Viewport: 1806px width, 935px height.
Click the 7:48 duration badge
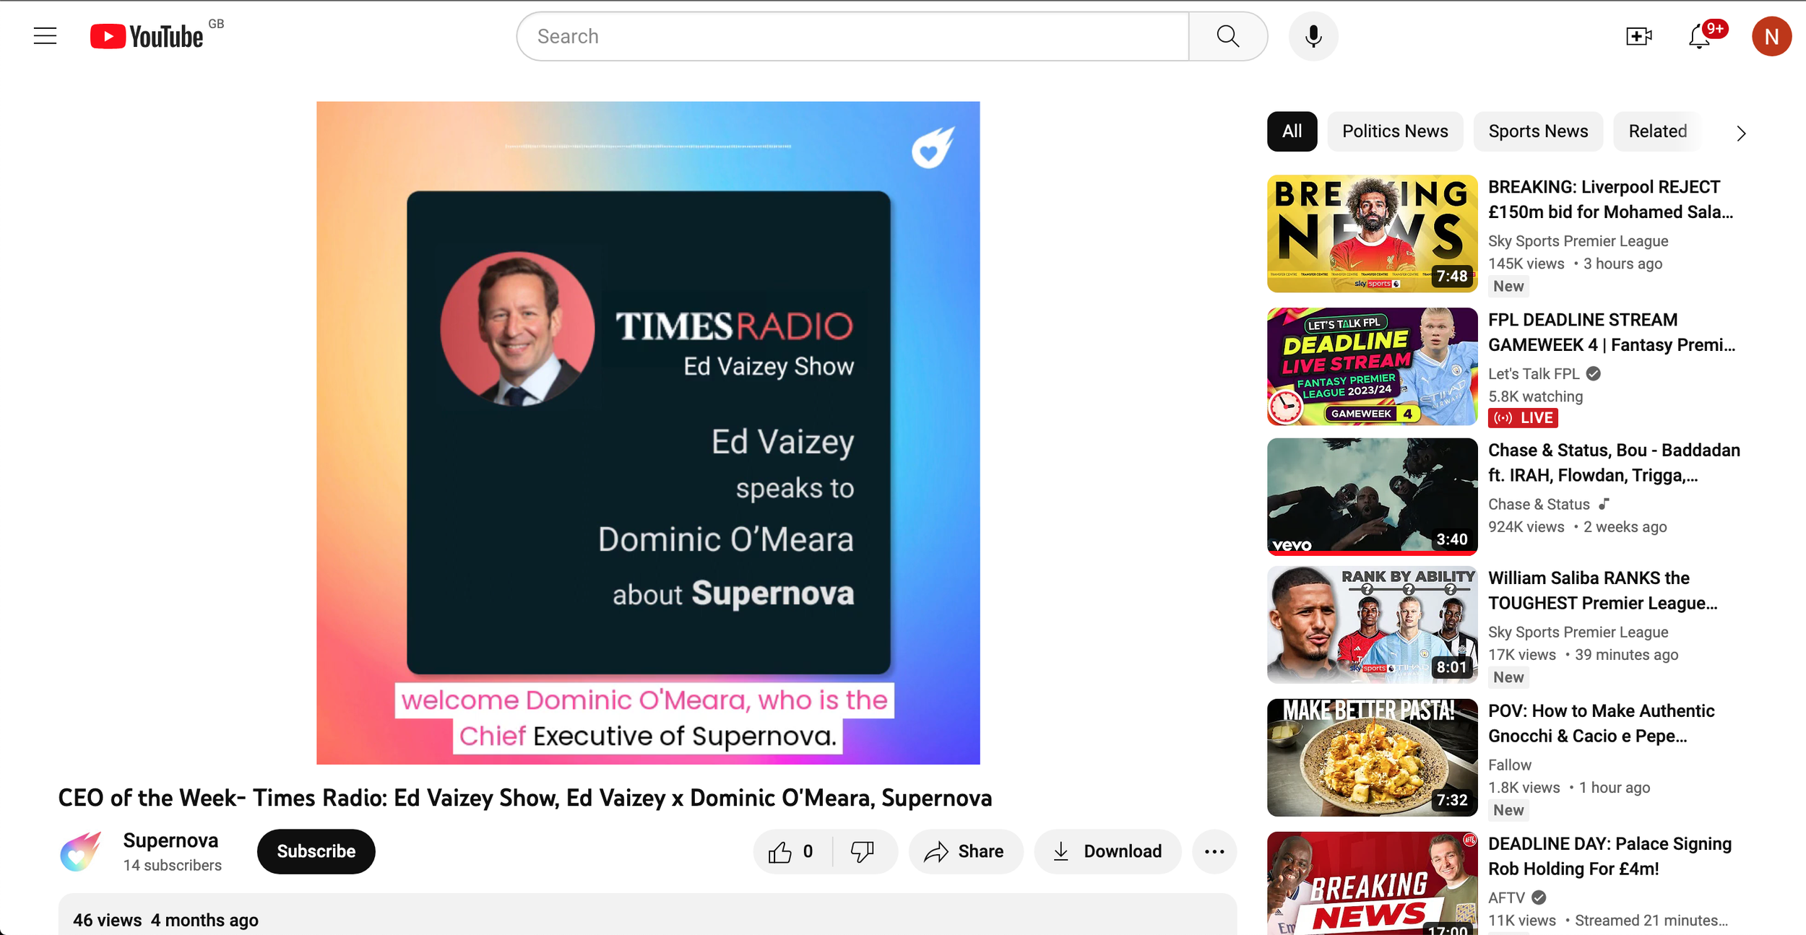tap(1451, 276)
